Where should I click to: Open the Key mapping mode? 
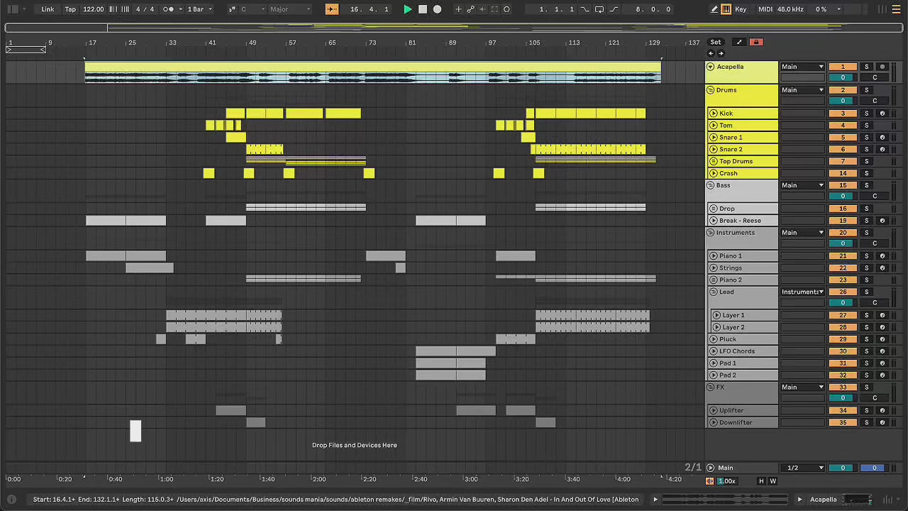point(741,9)
